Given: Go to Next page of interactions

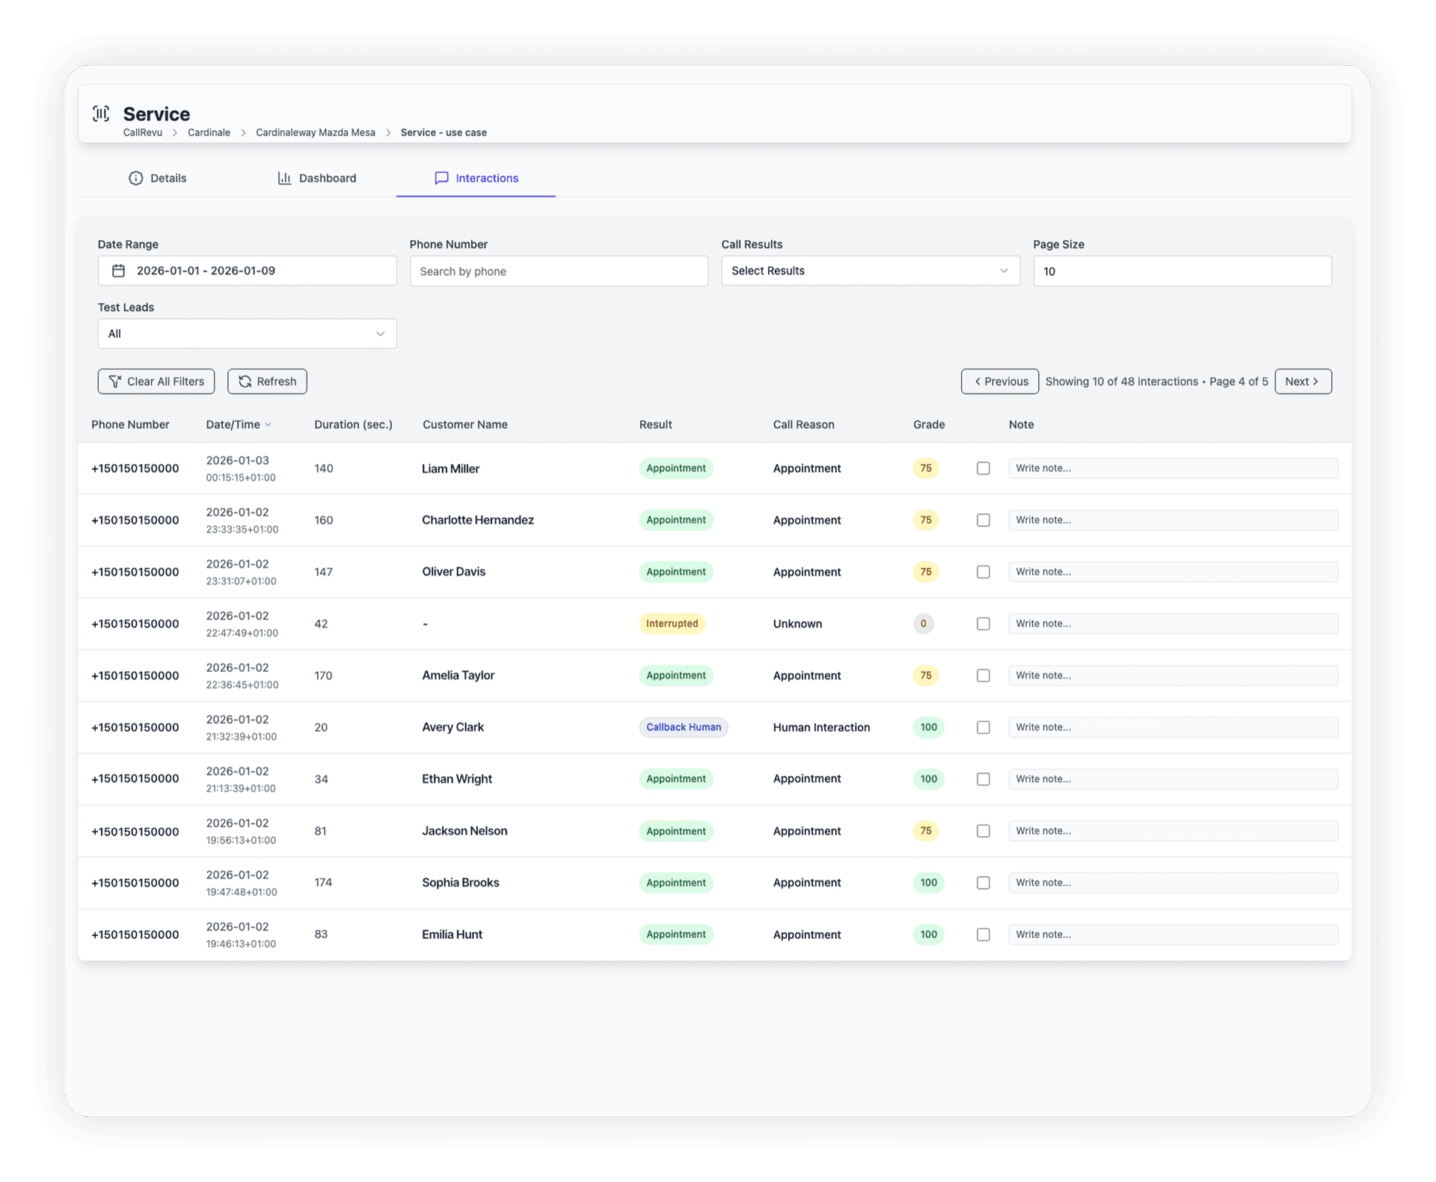Looking at the screenshot, I should pyautogui.click(x=1302, y=382).
